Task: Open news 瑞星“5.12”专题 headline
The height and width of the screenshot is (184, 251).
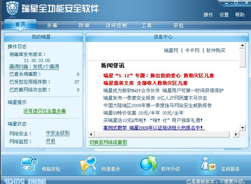Action: 159,75
